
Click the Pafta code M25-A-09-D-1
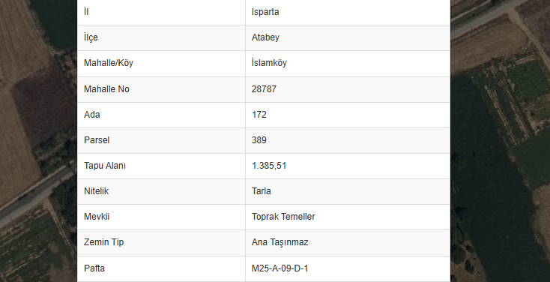coord(279,268)
